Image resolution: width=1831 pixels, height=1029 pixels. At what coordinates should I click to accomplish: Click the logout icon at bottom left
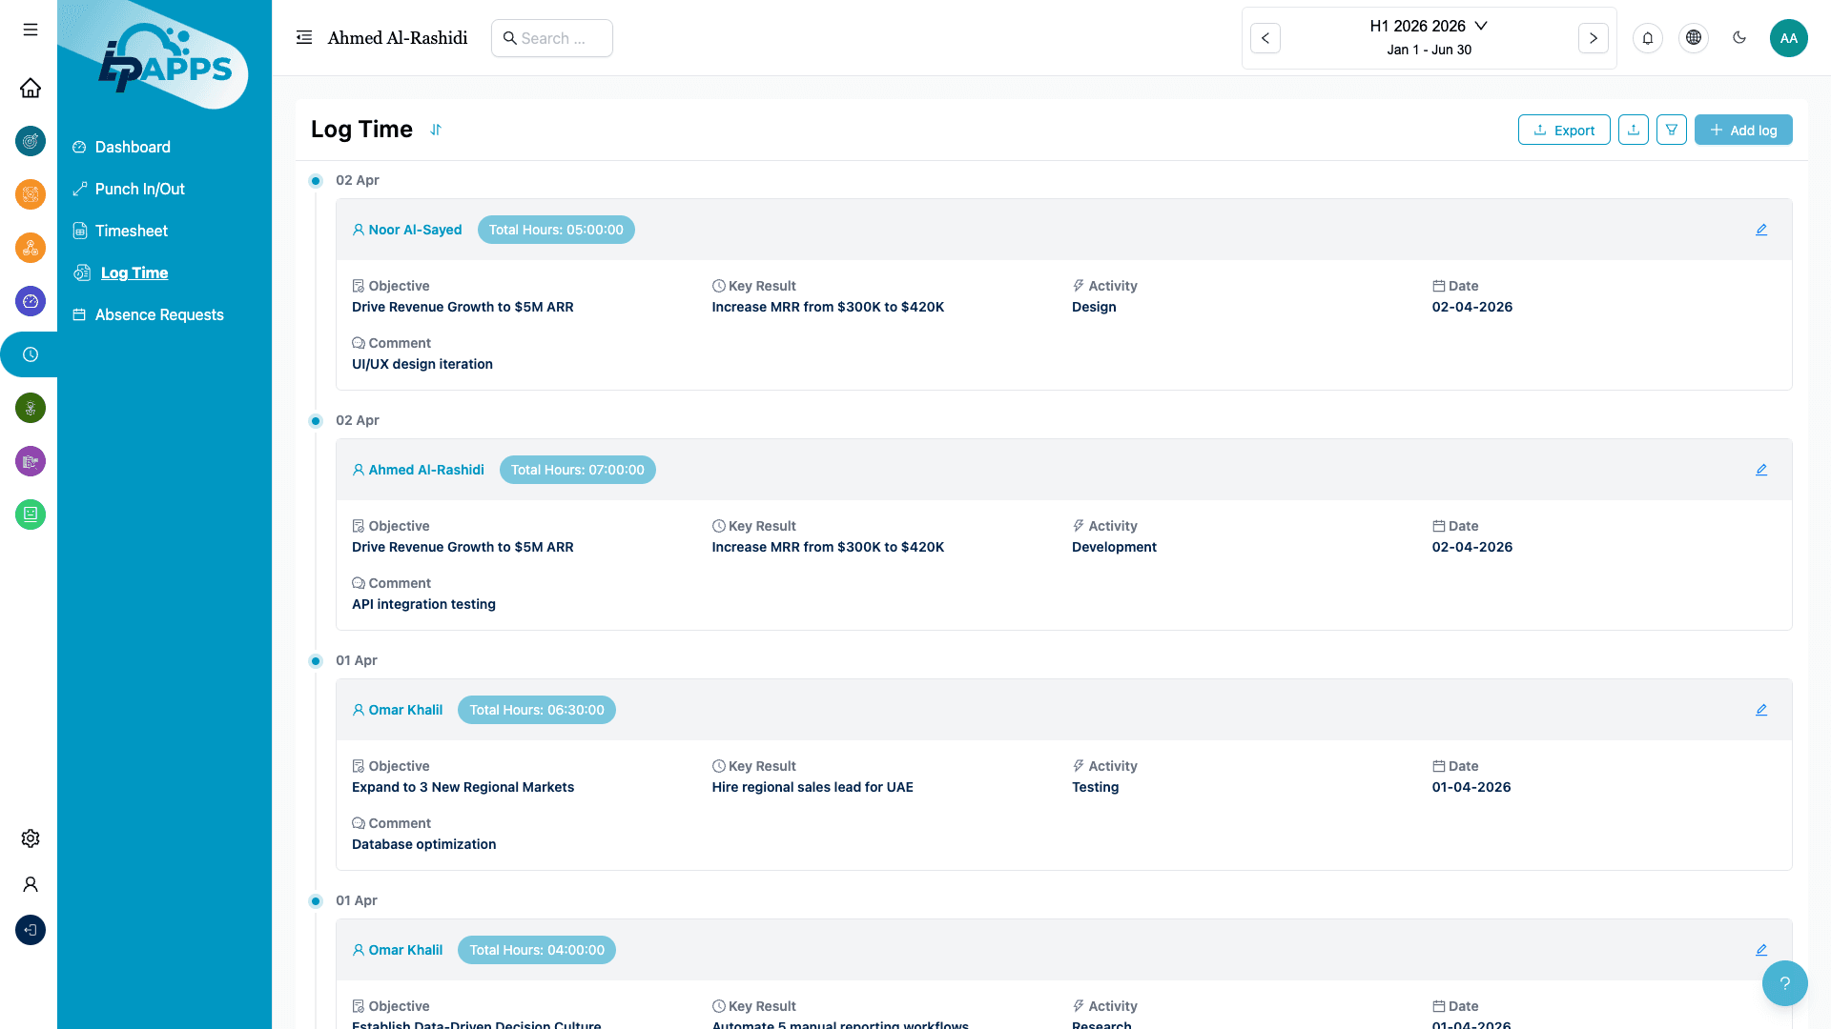(31, 930)
